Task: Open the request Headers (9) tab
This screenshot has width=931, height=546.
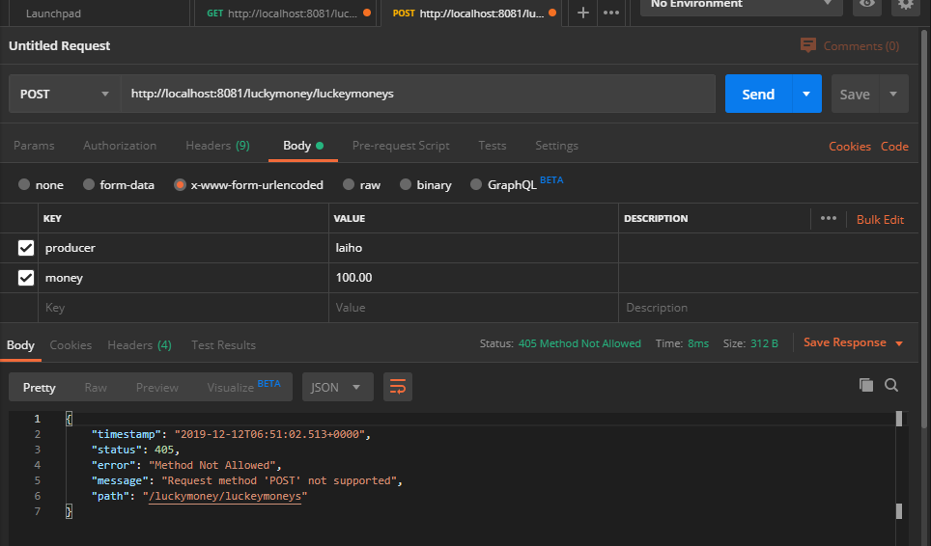Action: 217,146
